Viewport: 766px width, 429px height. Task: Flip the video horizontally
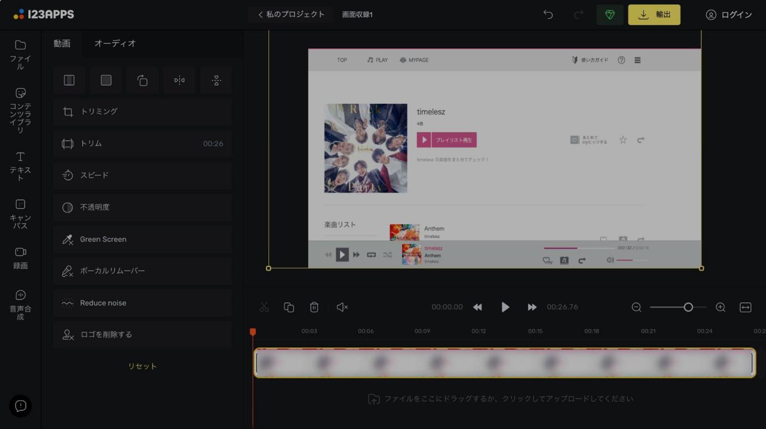pos(179,80)
